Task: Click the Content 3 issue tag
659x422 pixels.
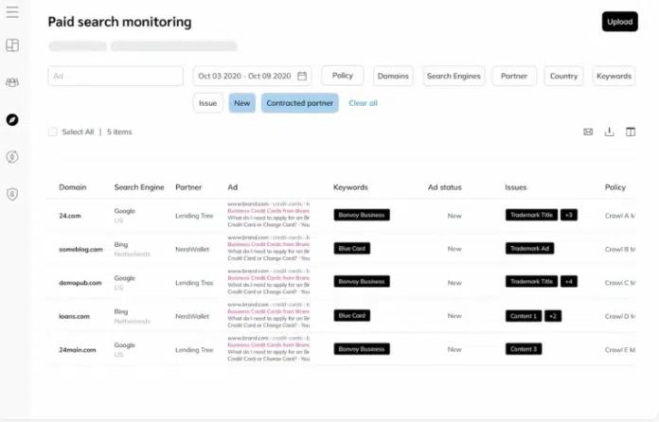Action: (x=524, y=349)
